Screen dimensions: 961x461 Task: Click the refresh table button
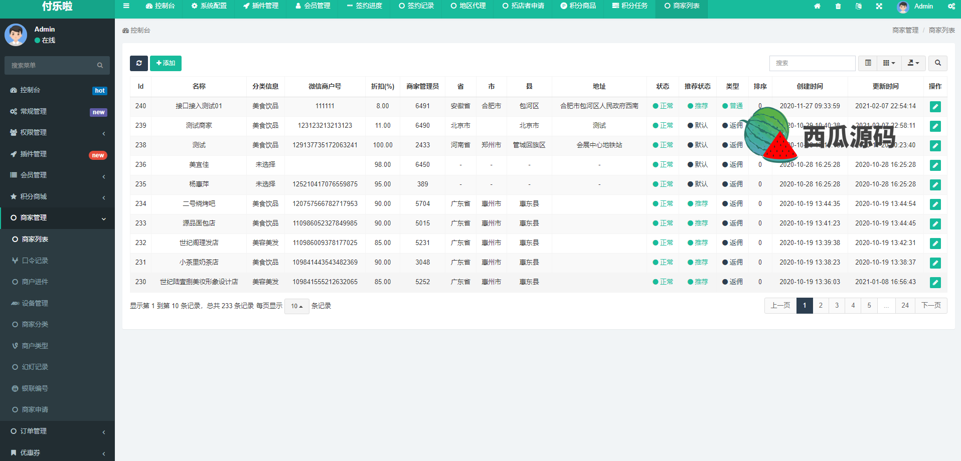pyautogui.click(x=139, y=63)
